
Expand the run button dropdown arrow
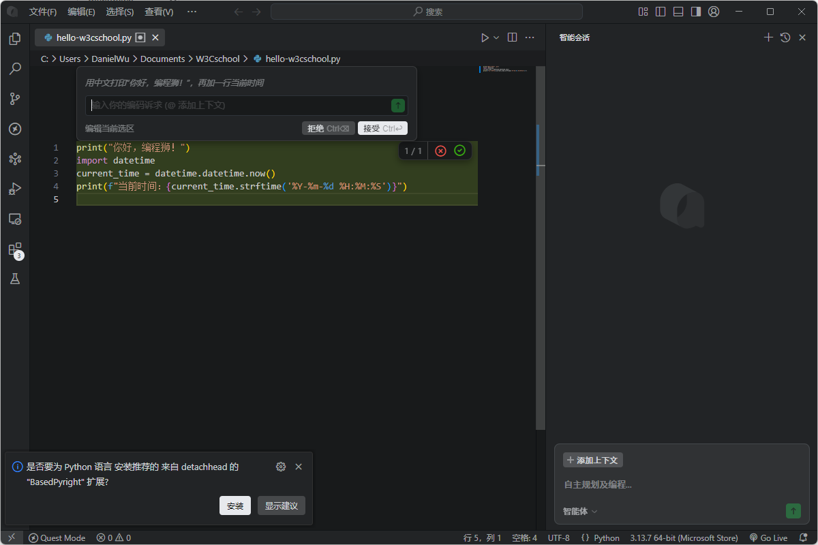pos(496,37)
